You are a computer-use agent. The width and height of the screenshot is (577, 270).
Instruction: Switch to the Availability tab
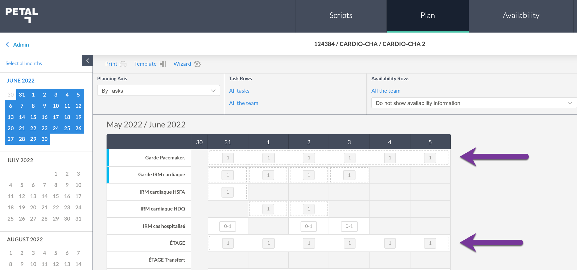pos(521,15)
